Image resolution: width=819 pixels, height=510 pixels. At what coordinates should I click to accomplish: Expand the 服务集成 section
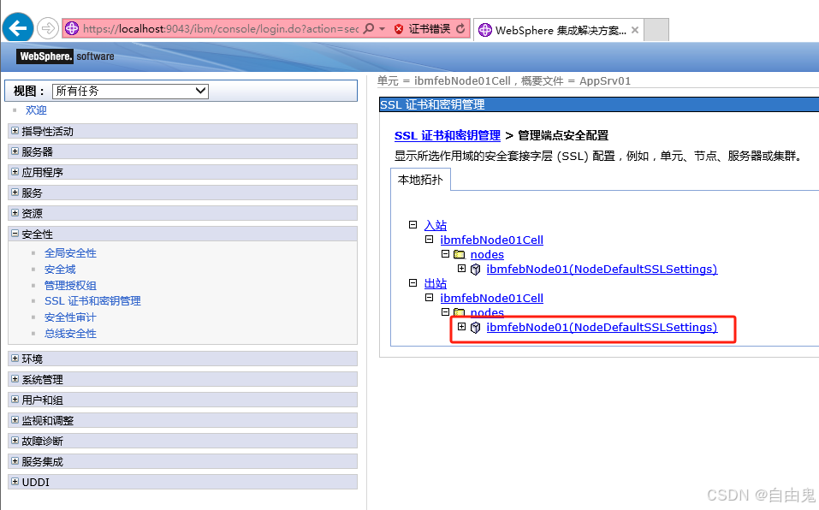[15, 461]
